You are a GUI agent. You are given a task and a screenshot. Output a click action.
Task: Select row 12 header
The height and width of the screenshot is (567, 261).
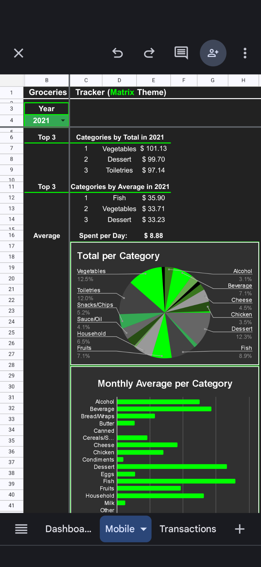[11, 197]
